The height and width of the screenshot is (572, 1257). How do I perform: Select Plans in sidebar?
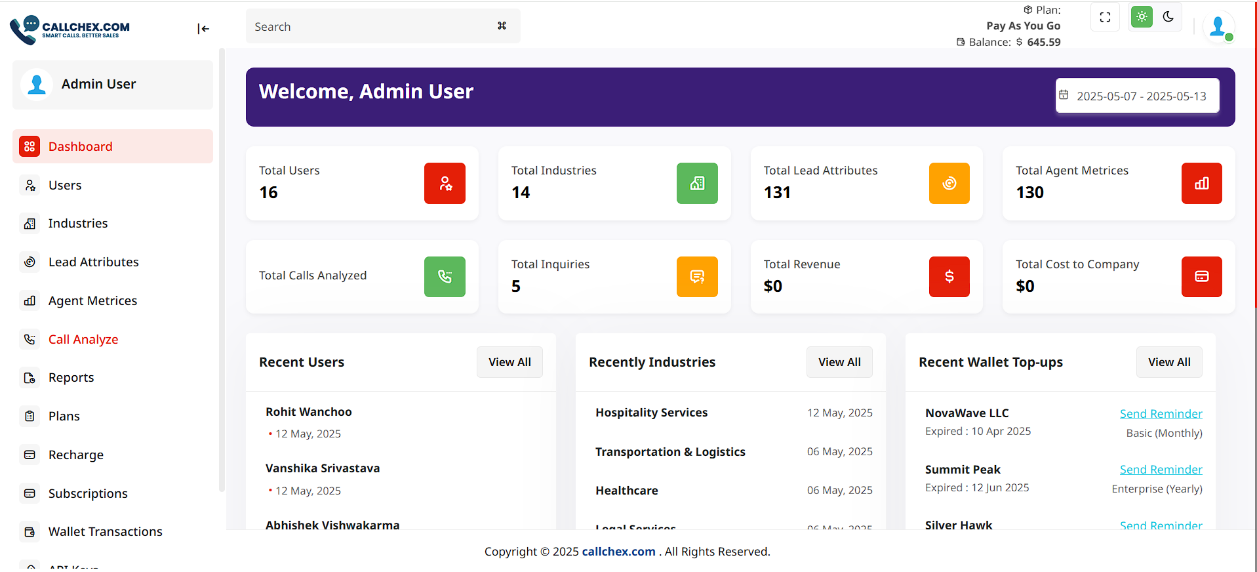pyautogui.click(x=113, y=416)
